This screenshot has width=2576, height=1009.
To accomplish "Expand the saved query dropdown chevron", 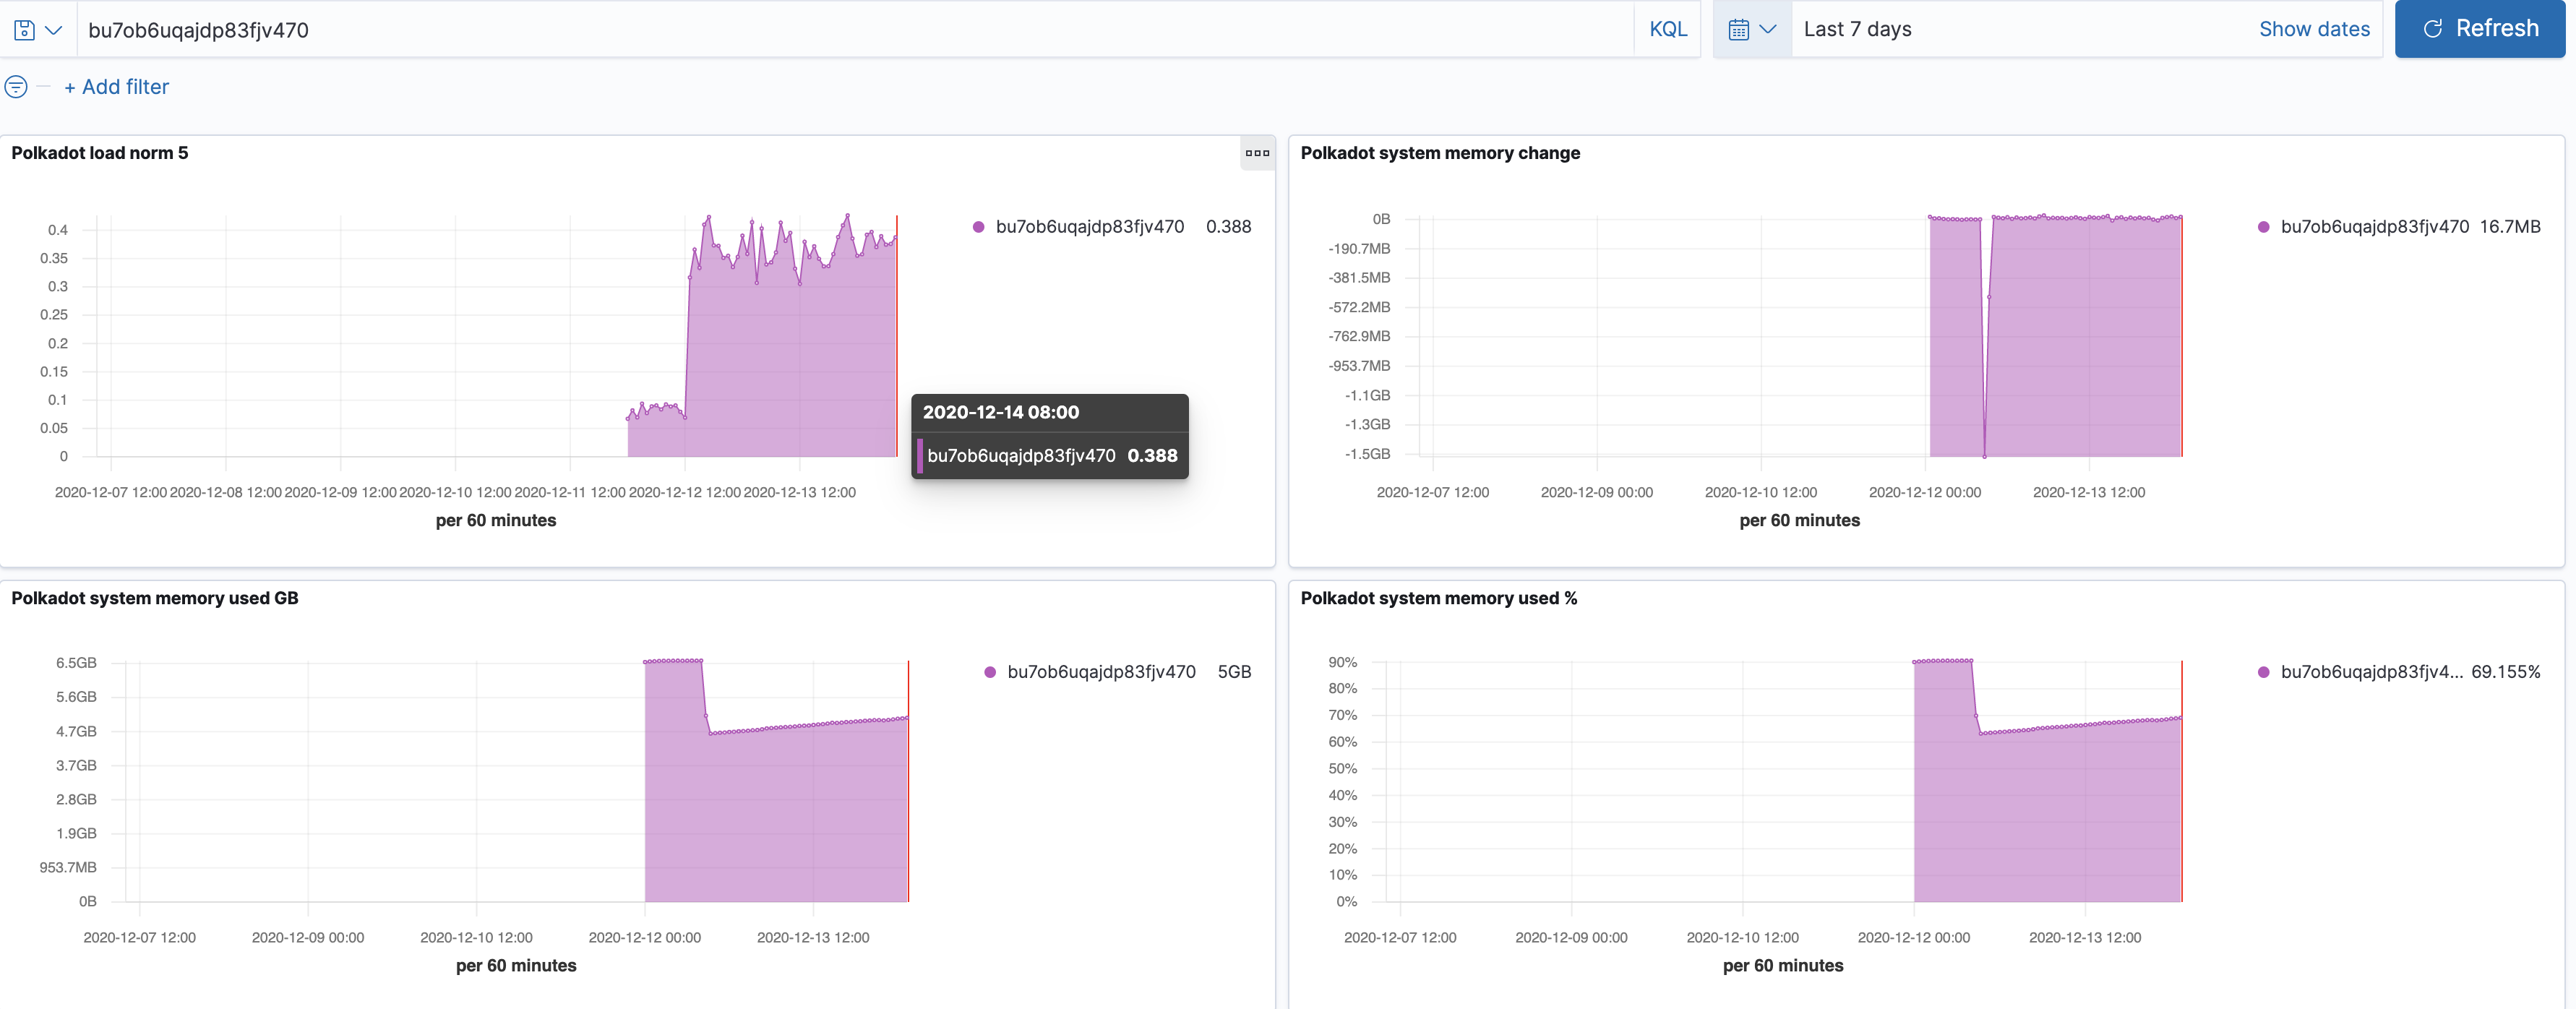I will click(54, 29).
